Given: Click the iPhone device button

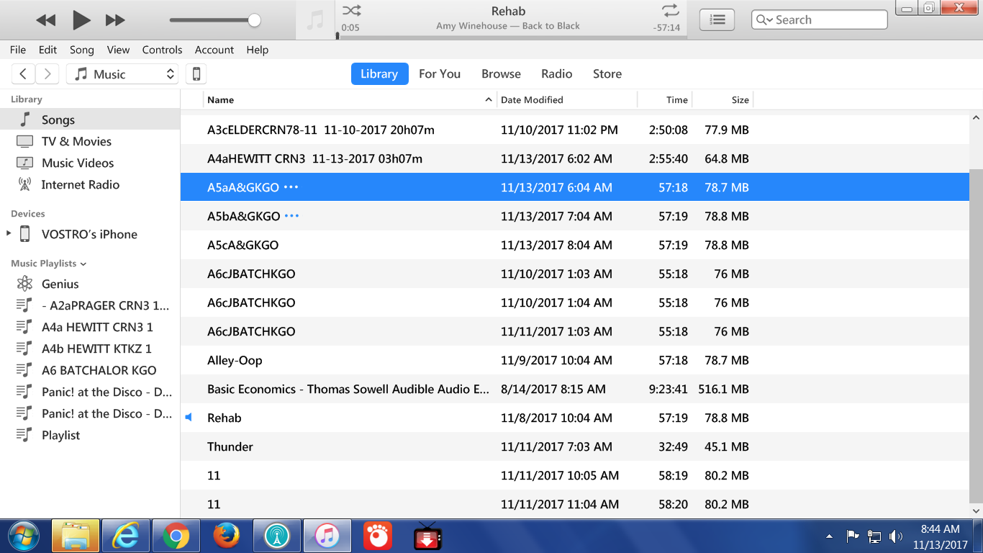Looking at the screenshot, I should (196, 73).
